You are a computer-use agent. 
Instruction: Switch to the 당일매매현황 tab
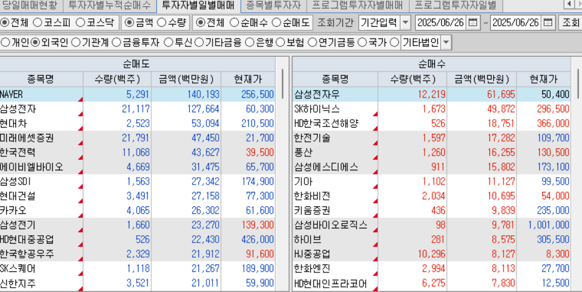[29, 5]
